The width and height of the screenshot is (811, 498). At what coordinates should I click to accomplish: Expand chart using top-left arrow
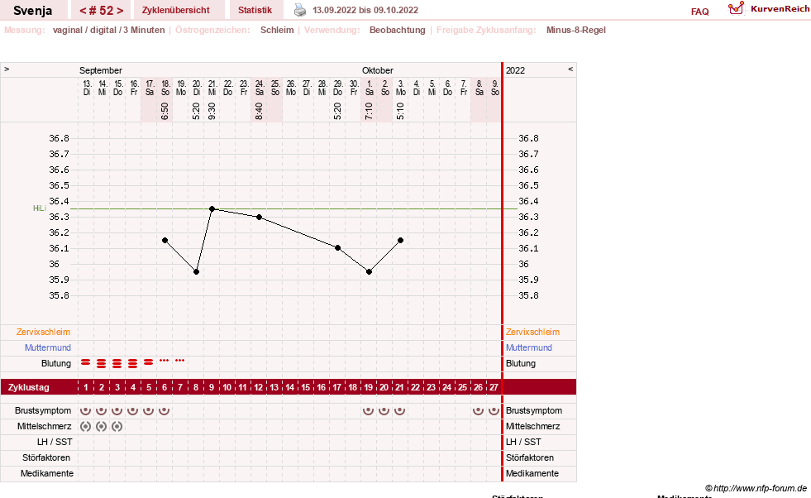point(7,69)
